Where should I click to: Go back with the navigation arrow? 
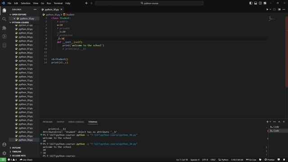86,3
